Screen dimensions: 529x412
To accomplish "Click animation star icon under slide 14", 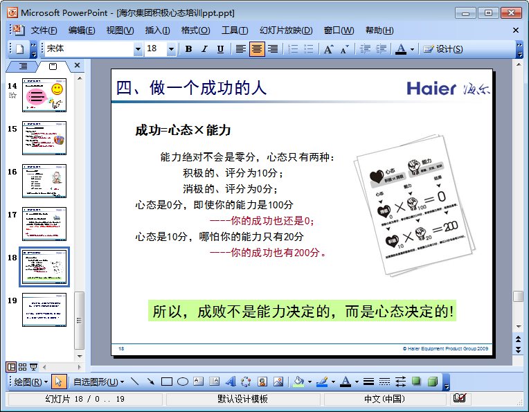I will coord(12,96).
